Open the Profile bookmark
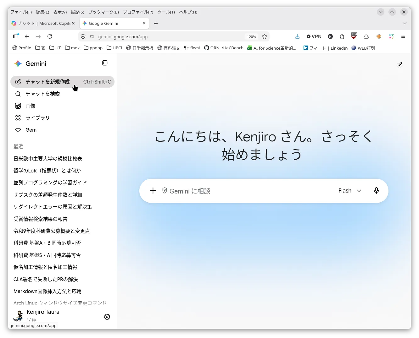419x338 pixels. [22, 48]
